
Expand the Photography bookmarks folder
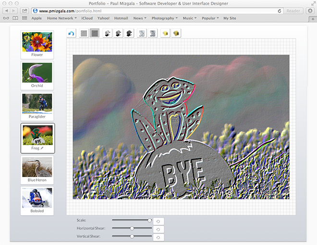coord(165,18)
